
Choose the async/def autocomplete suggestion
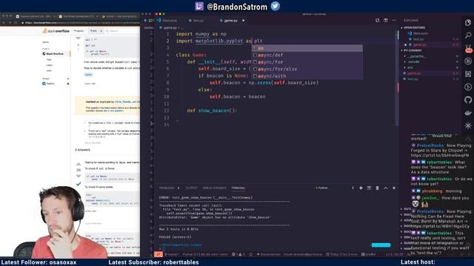[307, 55]
